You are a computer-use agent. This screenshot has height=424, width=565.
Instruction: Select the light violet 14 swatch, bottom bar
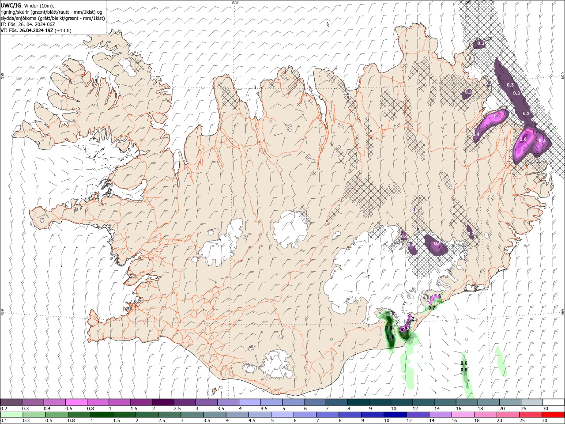[x=440, y=415]
